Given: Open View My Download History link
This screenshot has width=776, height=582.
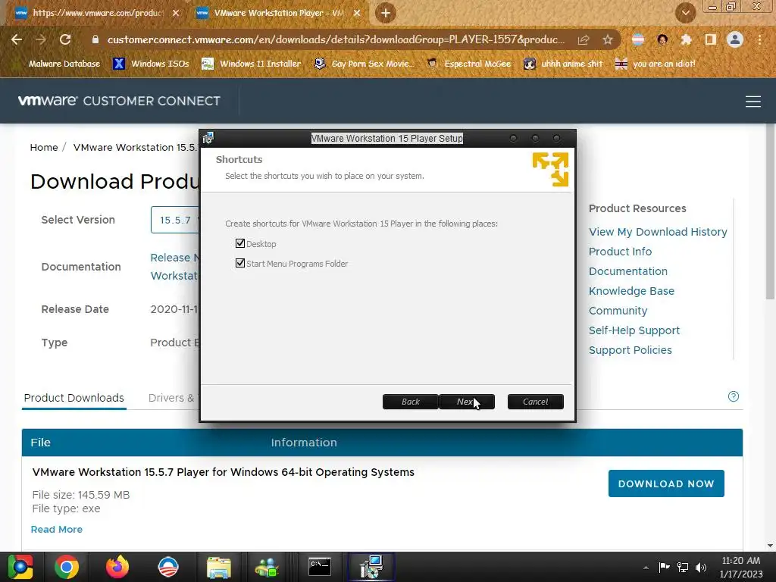Looking at the screenshot, I should (658, 232).
